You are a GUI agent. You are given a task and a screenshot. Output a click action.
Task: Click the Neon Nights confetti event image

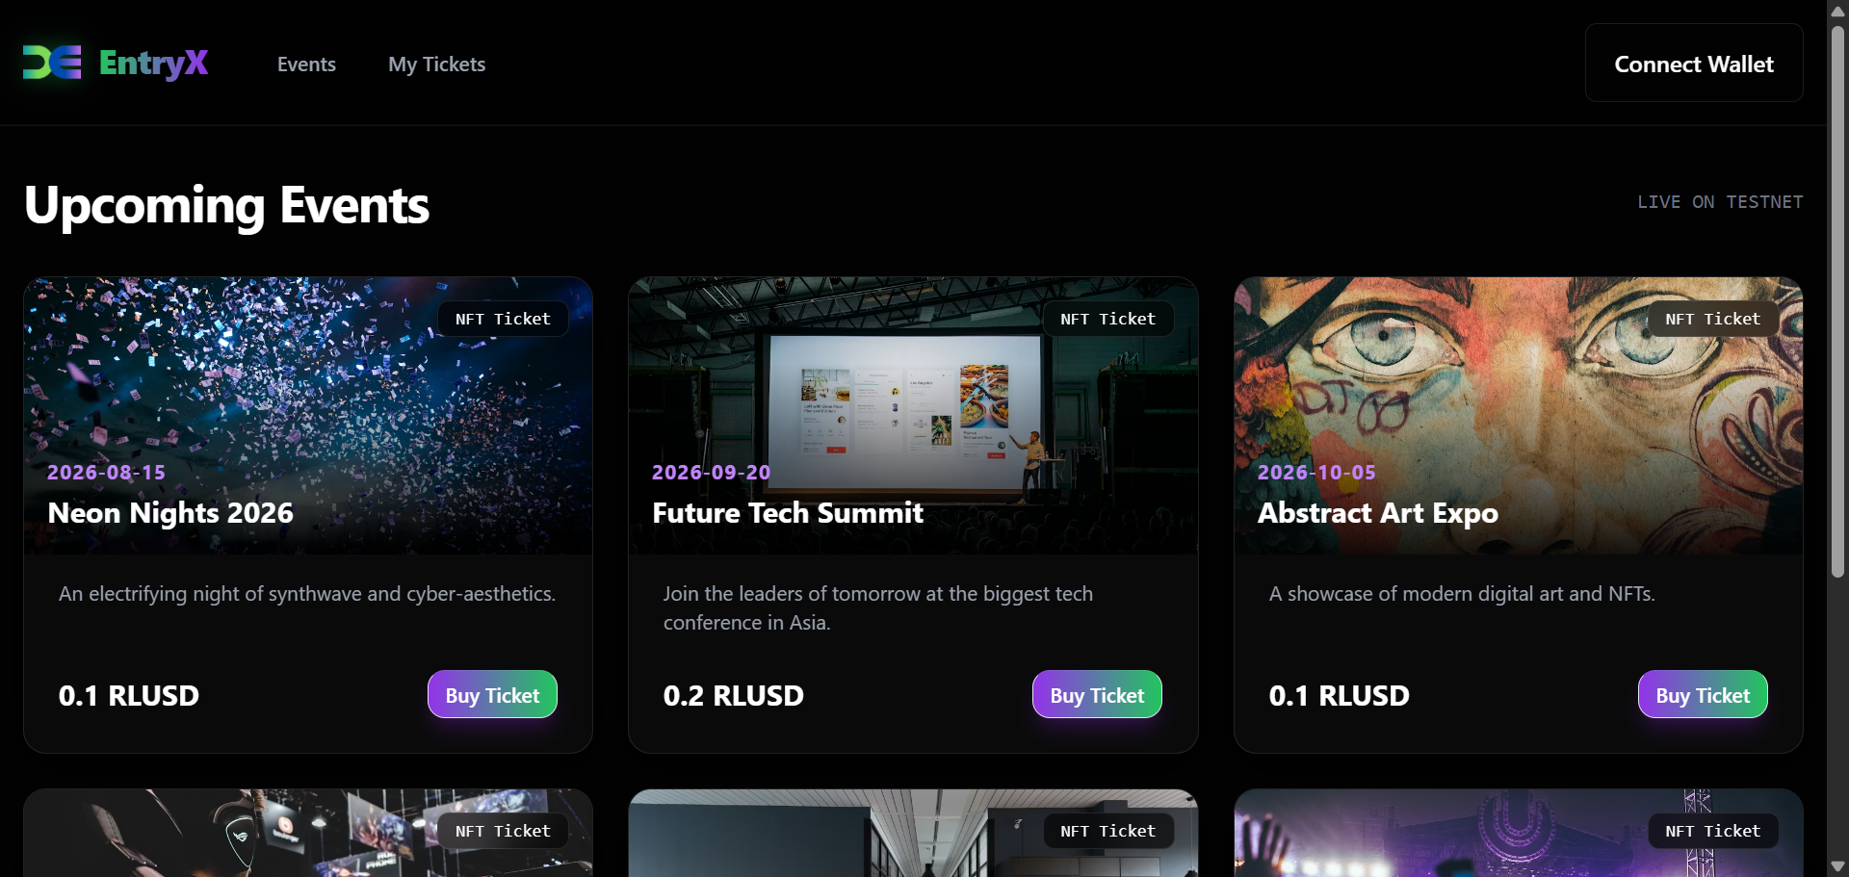[308, 415]
